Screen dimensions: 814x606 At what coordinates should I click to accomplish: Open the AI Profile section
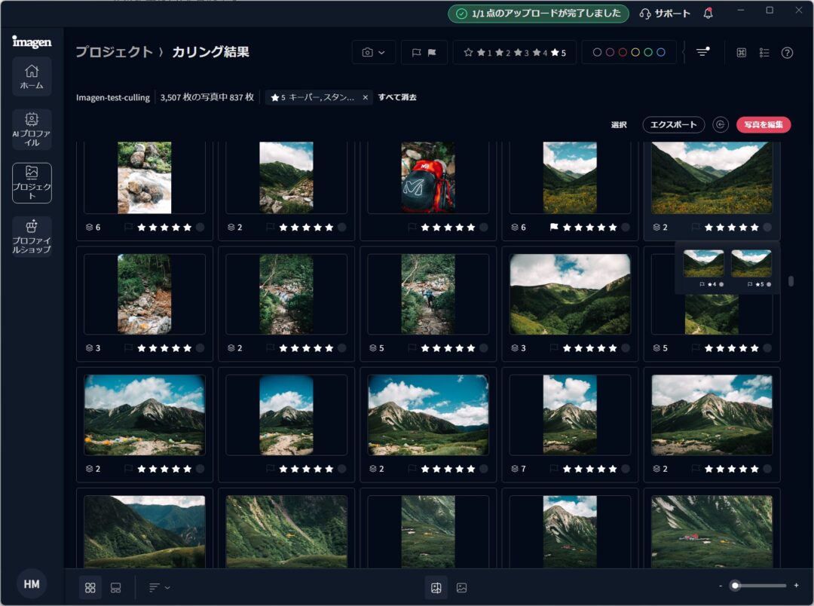coord(32,129)
